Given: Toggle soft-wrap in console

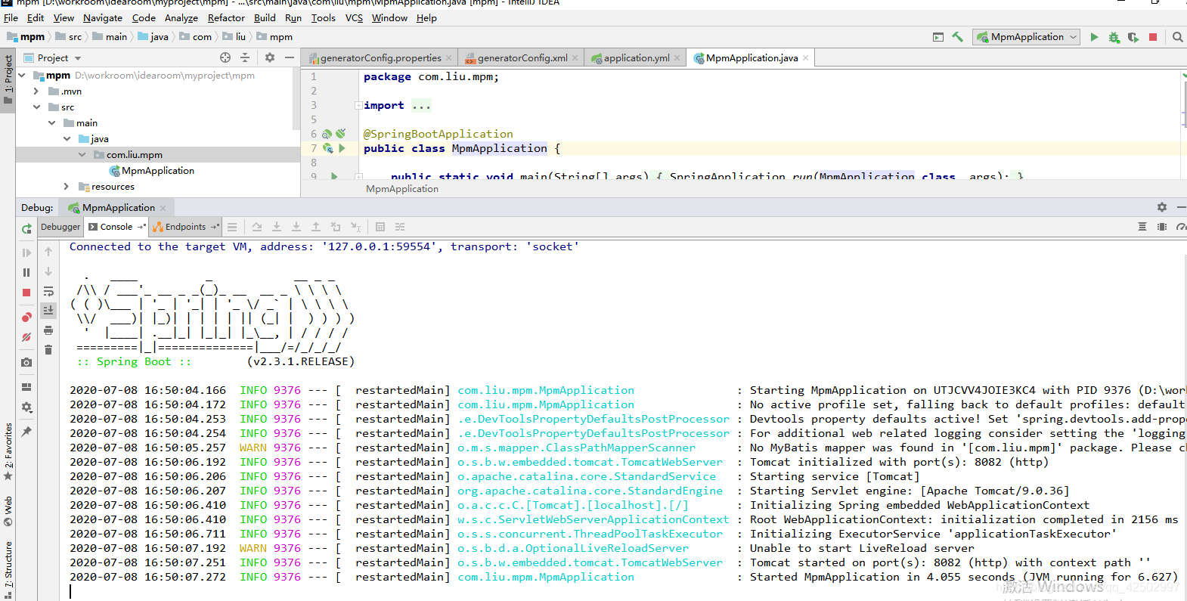Looking at the screenshot, I should coord(48,292).
